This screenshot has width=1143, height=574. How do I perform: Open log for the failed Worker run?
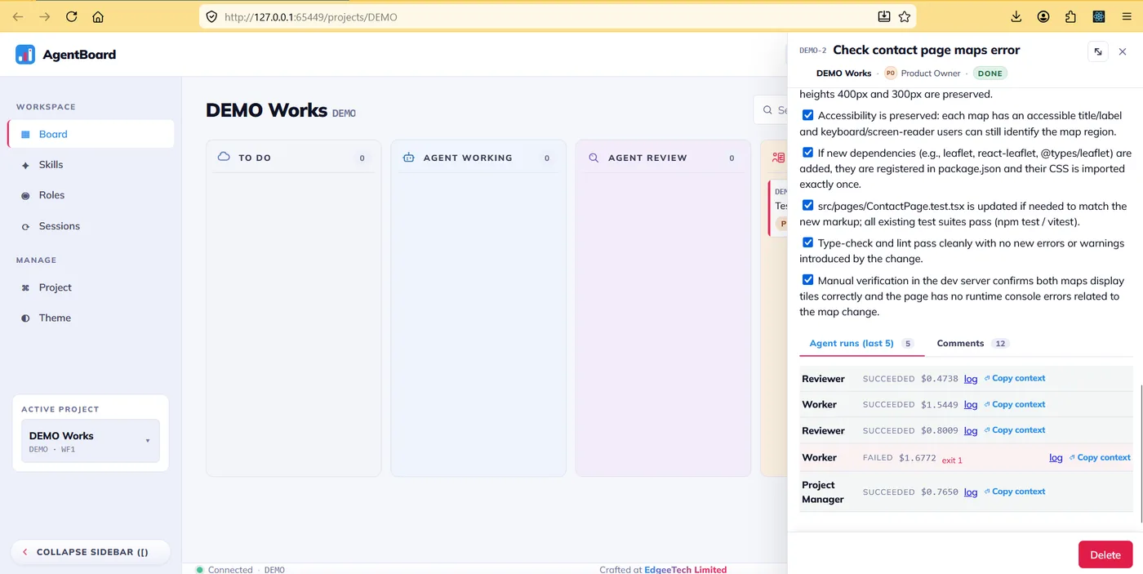(x=1056, y=458)
